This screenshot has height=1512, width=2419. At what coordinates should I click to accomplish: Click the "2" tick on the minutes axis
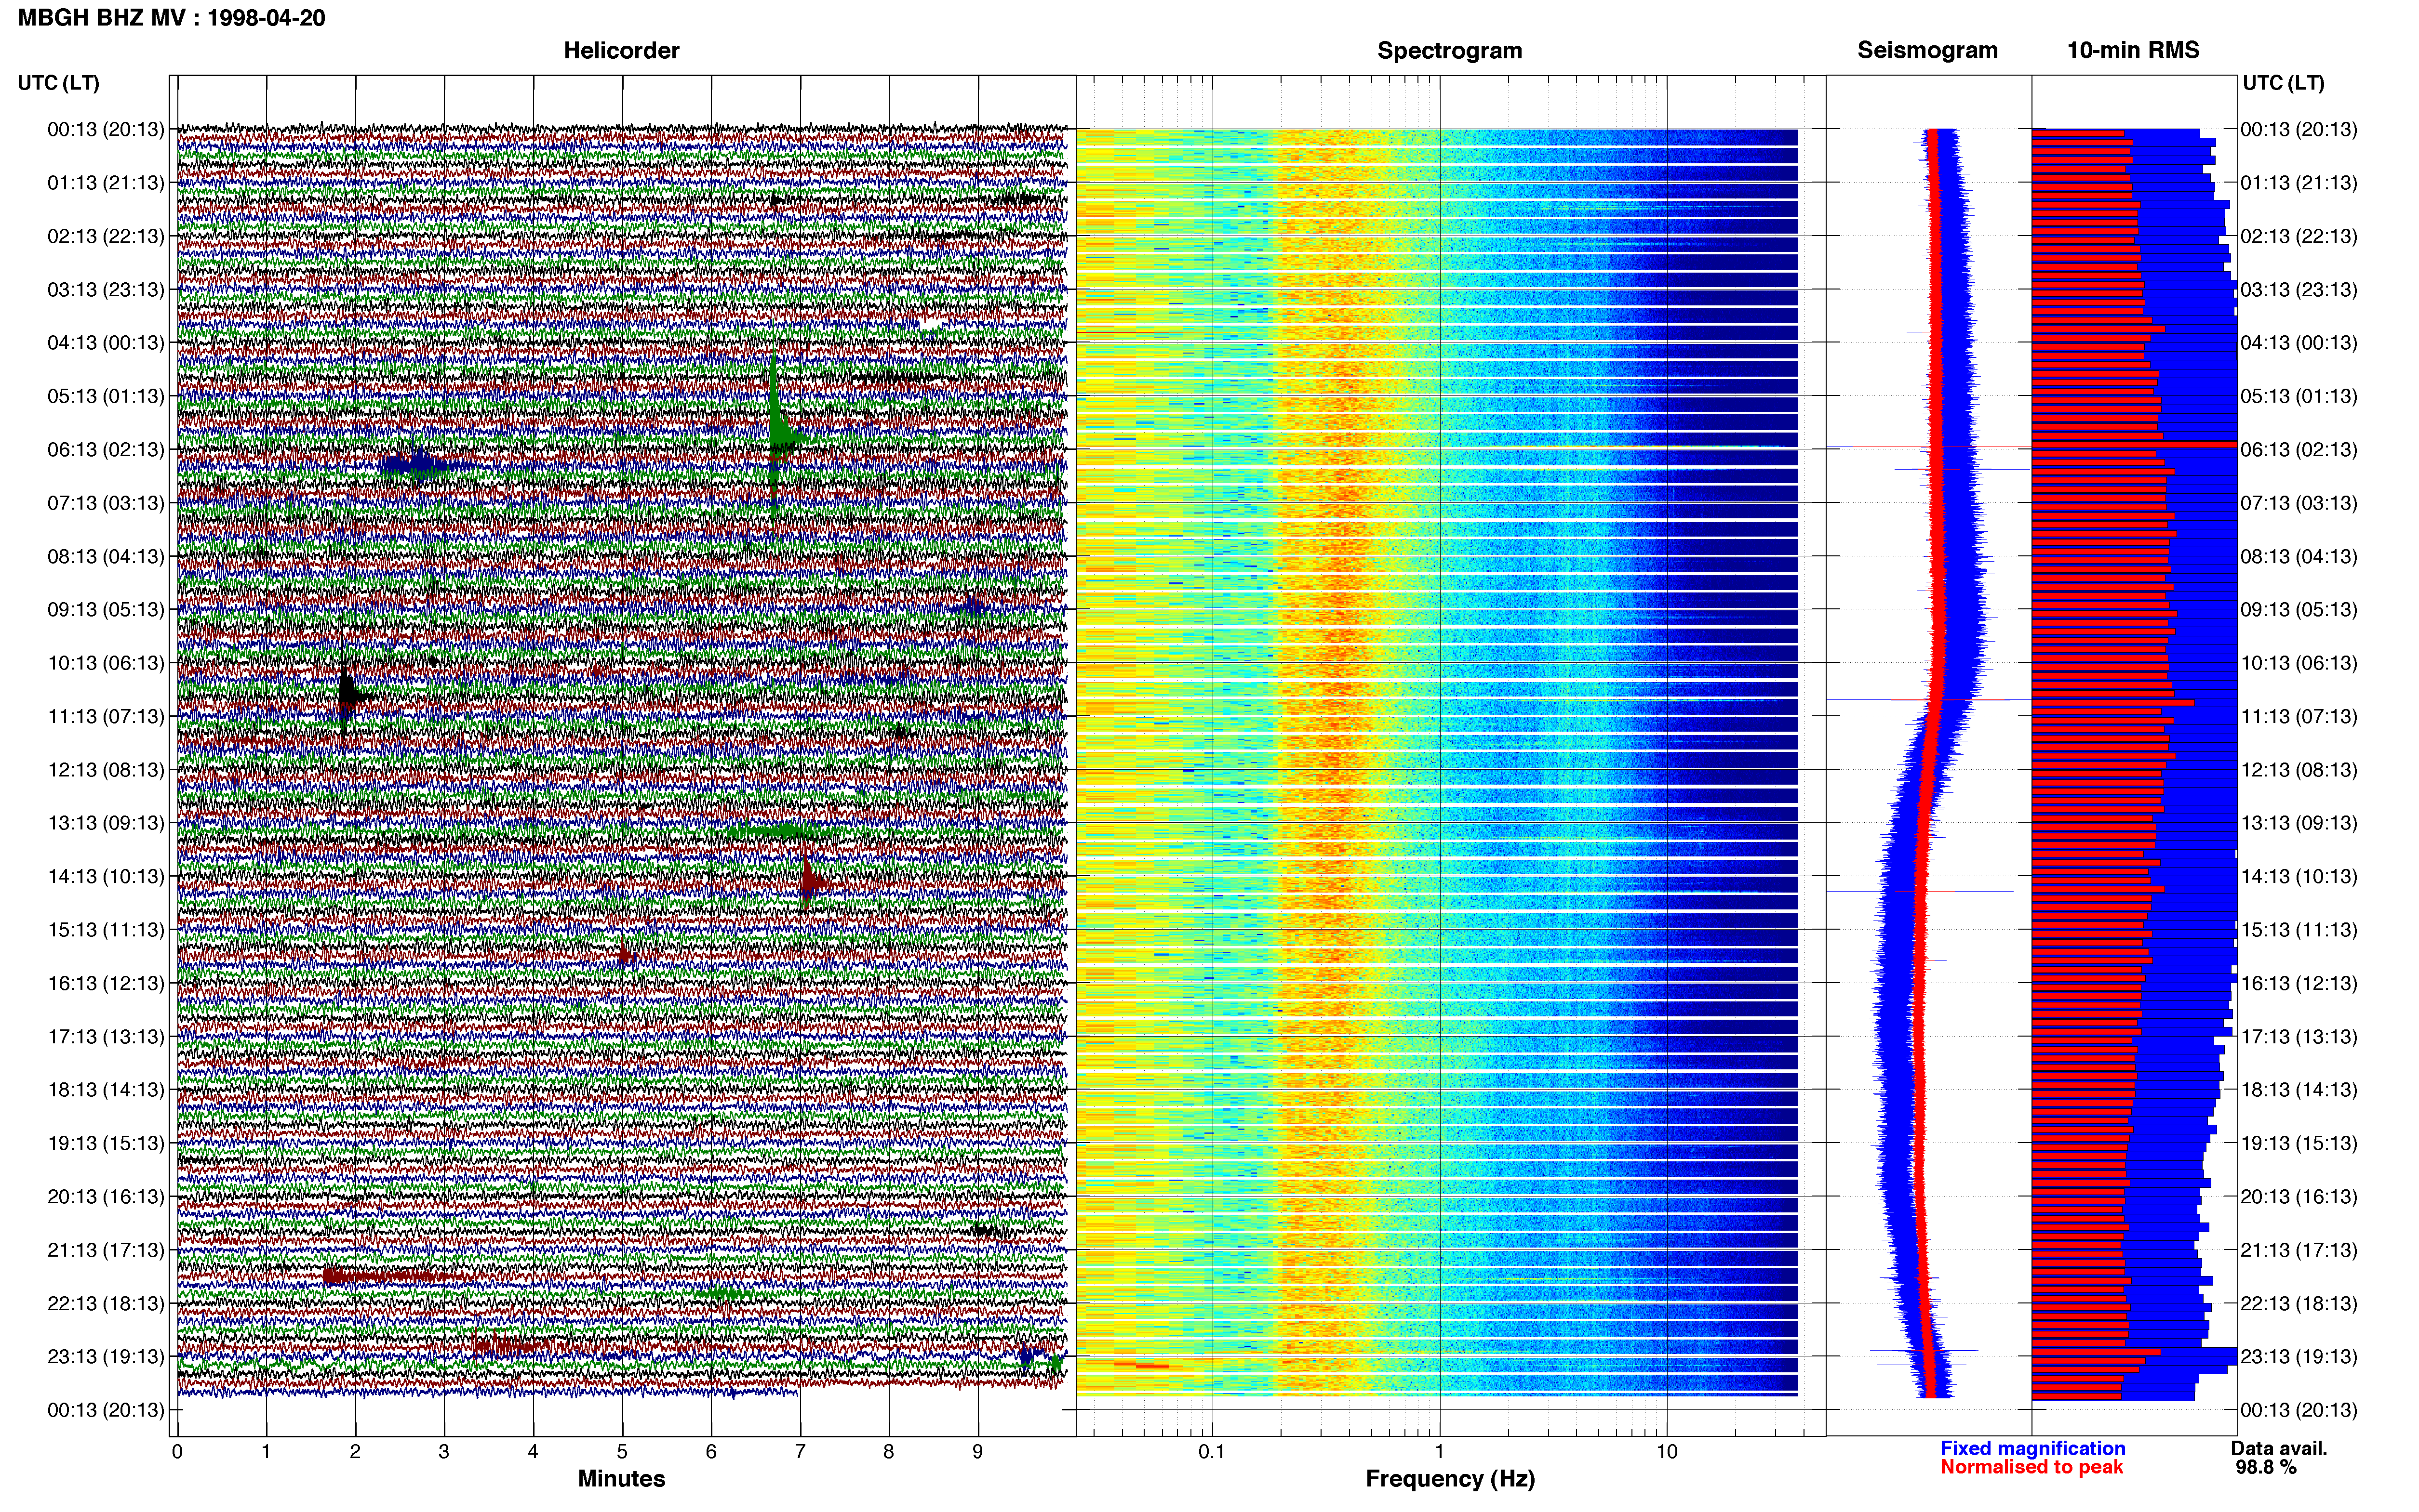tap(355, 1451)
